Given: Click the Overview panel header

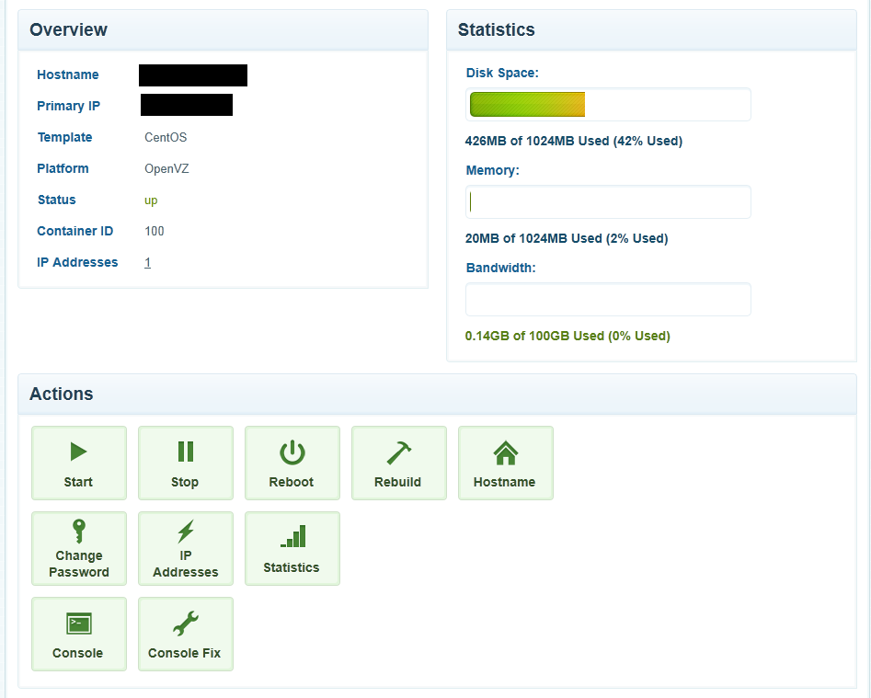Looking at the screenshot, I should click(x=223, y=29).
